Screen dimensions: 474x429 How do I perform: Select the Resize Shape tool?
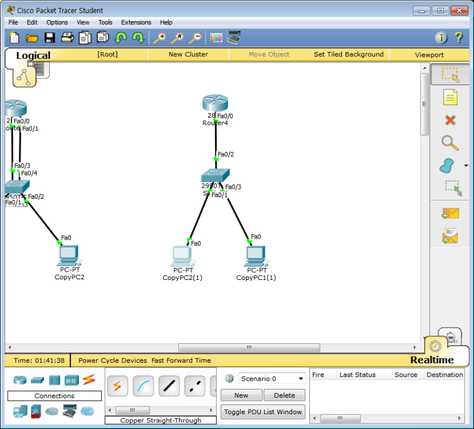coord(453,188)
